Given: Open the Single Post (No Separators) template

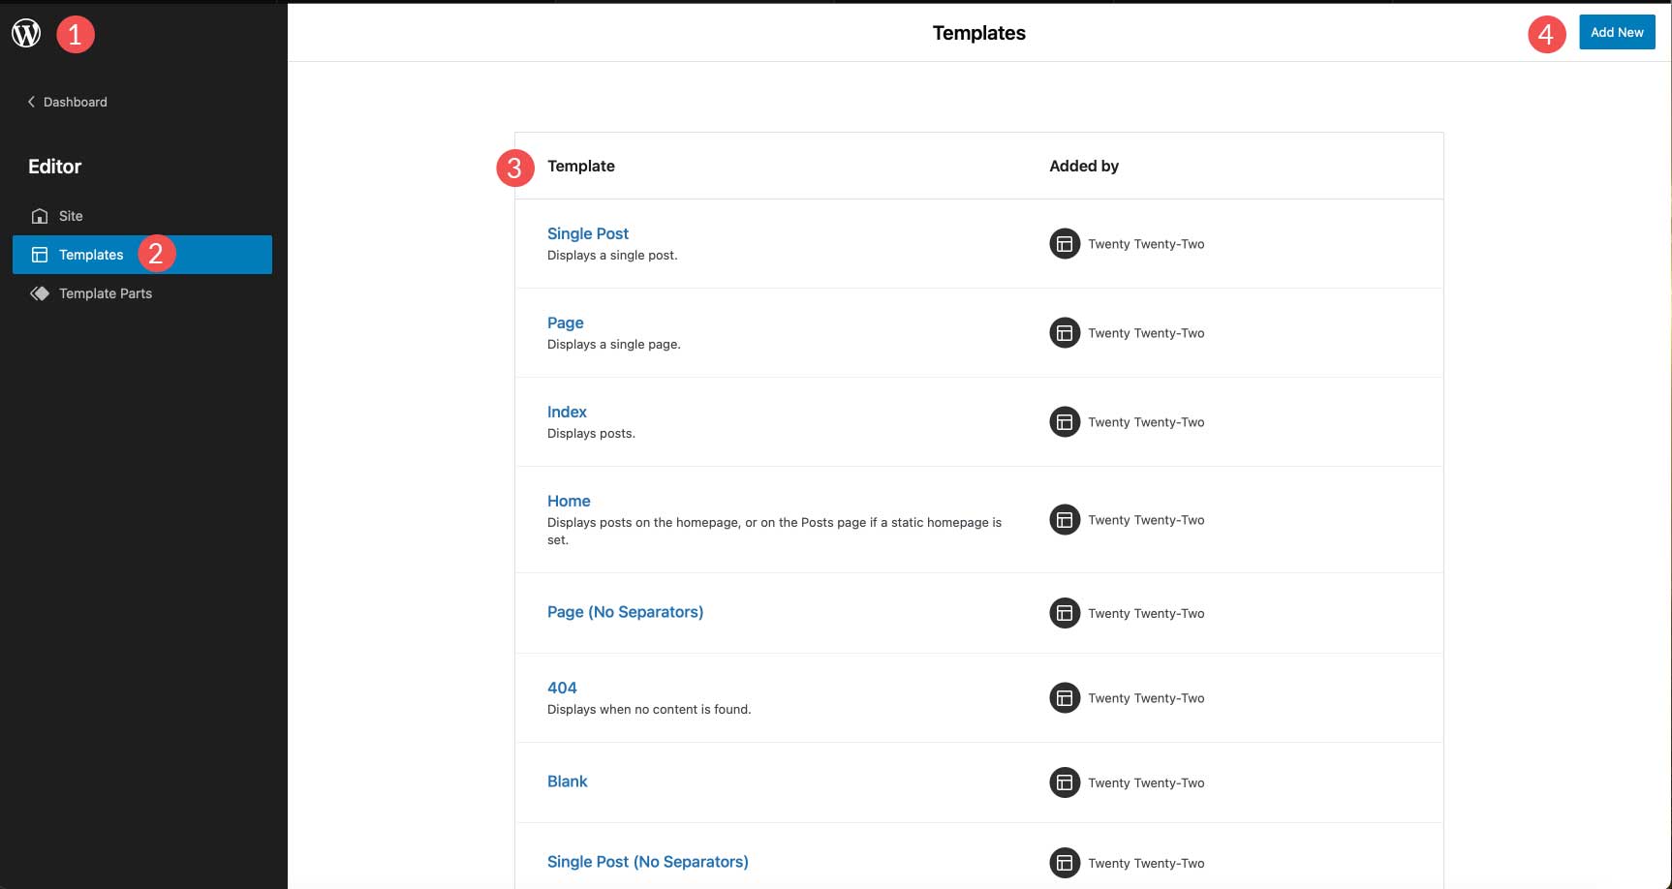Looking at the screenshot, I should 647,861.
